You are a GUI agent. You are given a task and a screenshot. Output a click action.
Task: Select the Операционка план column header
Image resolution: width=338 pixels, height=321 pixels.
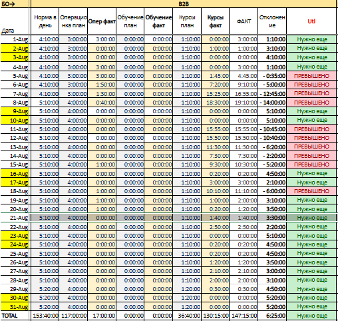[73, 21]
